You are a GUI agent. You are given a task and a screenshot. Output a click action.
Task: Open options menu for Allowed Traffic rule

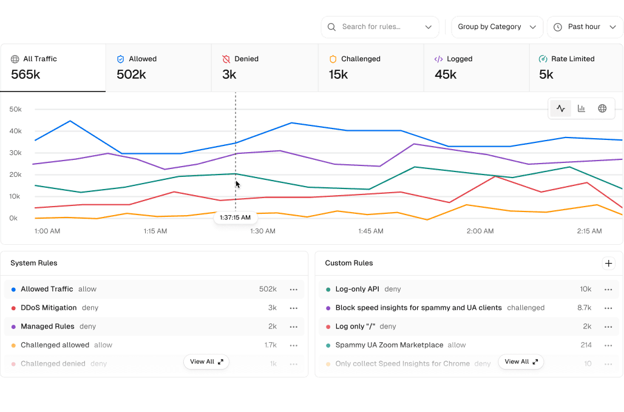294,290
